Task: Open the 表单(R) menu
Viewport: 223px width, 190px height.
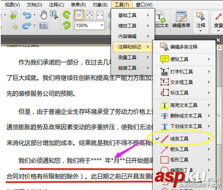Action: (x=78, y=5)
